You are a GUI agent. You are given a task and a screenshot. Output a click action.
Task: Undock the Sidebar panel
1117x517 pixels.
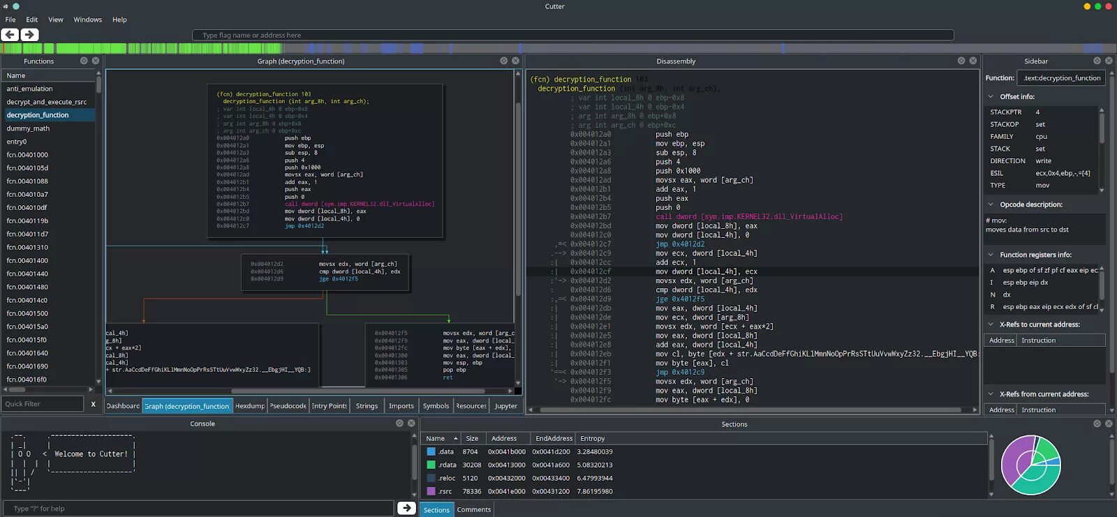pos(1097,61)
